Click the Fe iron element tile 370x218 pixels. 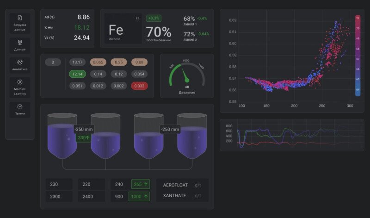click(x=123, y=29)
